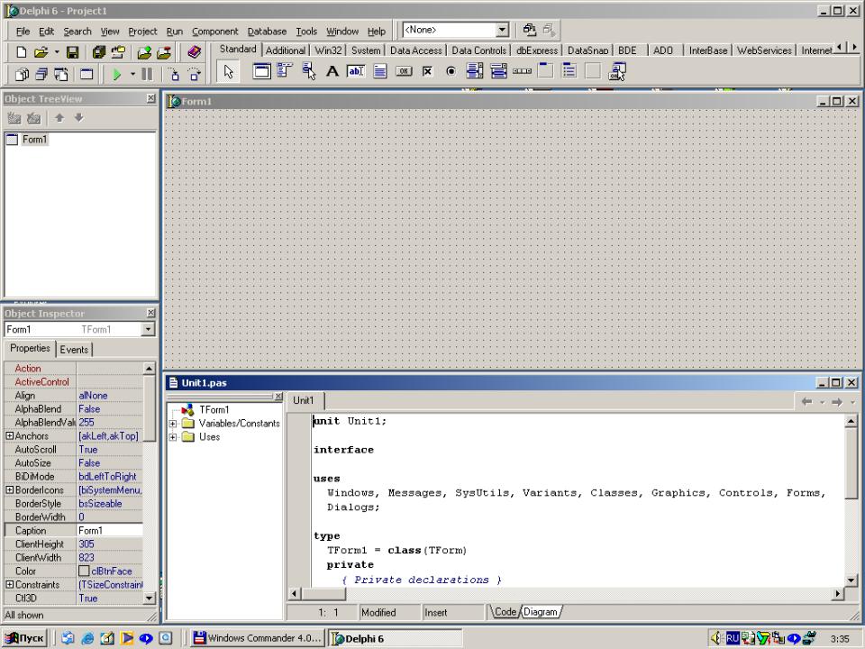Select the RadioButton component icon
865x649 pixels.
pos(451,71)
